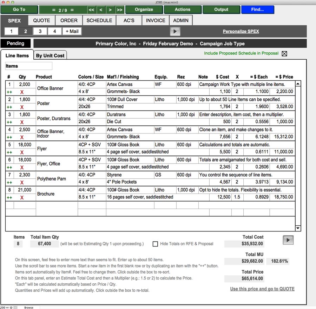Screen dimensions: 316x309
Task: Jump to first record with the << icon
Action: point(91,9)
